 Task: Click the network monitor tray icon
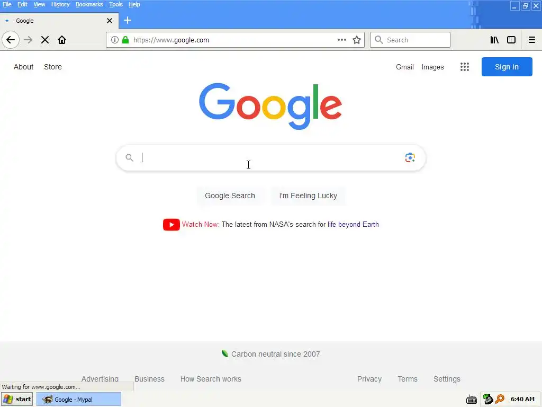point(487,399)
